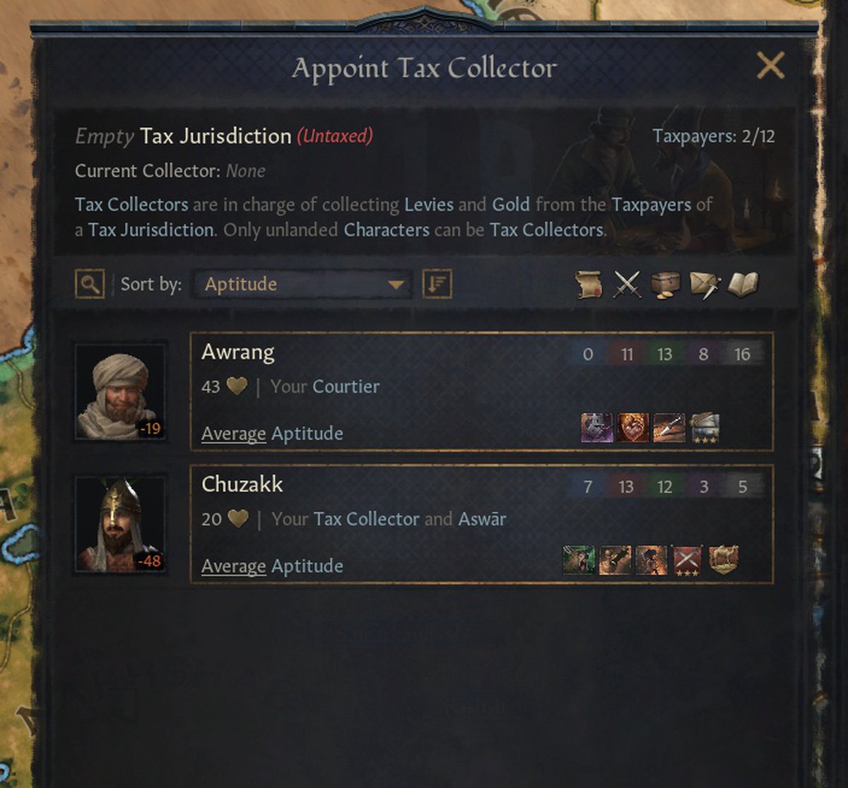Image resolution: width=848 pixels, height=788 pixels.
Task: Open the character search magnifier
Action: (x=90, y=285)
